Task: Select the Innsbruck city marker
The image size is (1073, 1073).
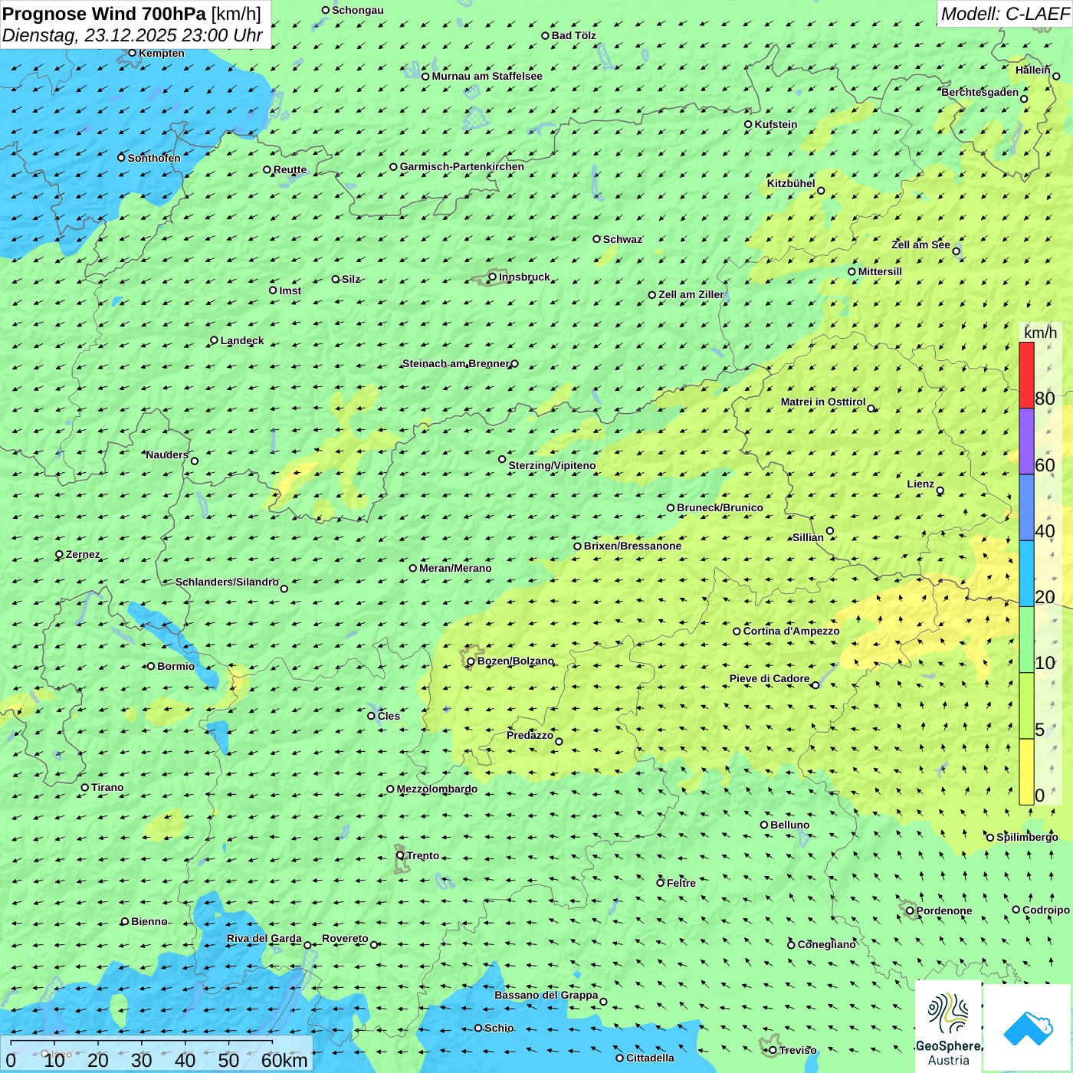Action: coord(493,277)
